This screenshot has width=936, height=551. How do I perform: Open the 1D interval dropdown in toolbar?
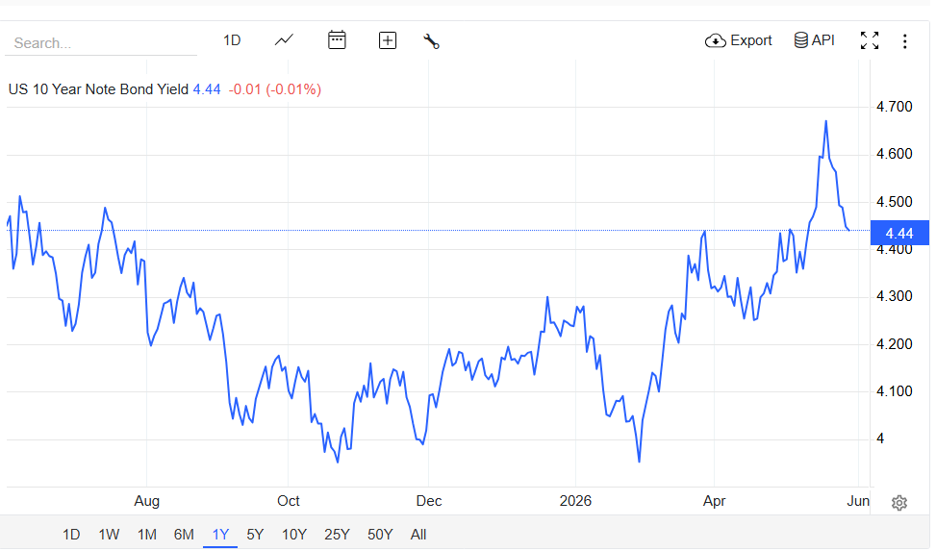[x=232, y=40]
